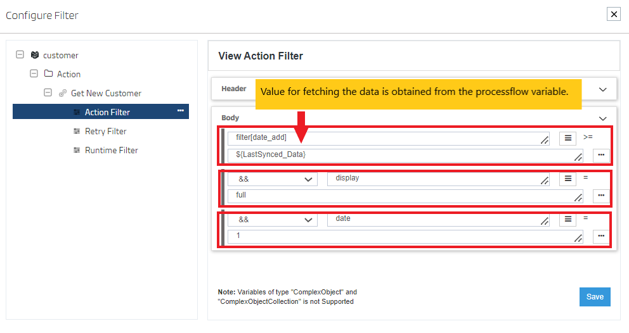This screenshot has width=629, height=333.
Task: Collapse the customer tree node
Action: coord(20,55)
